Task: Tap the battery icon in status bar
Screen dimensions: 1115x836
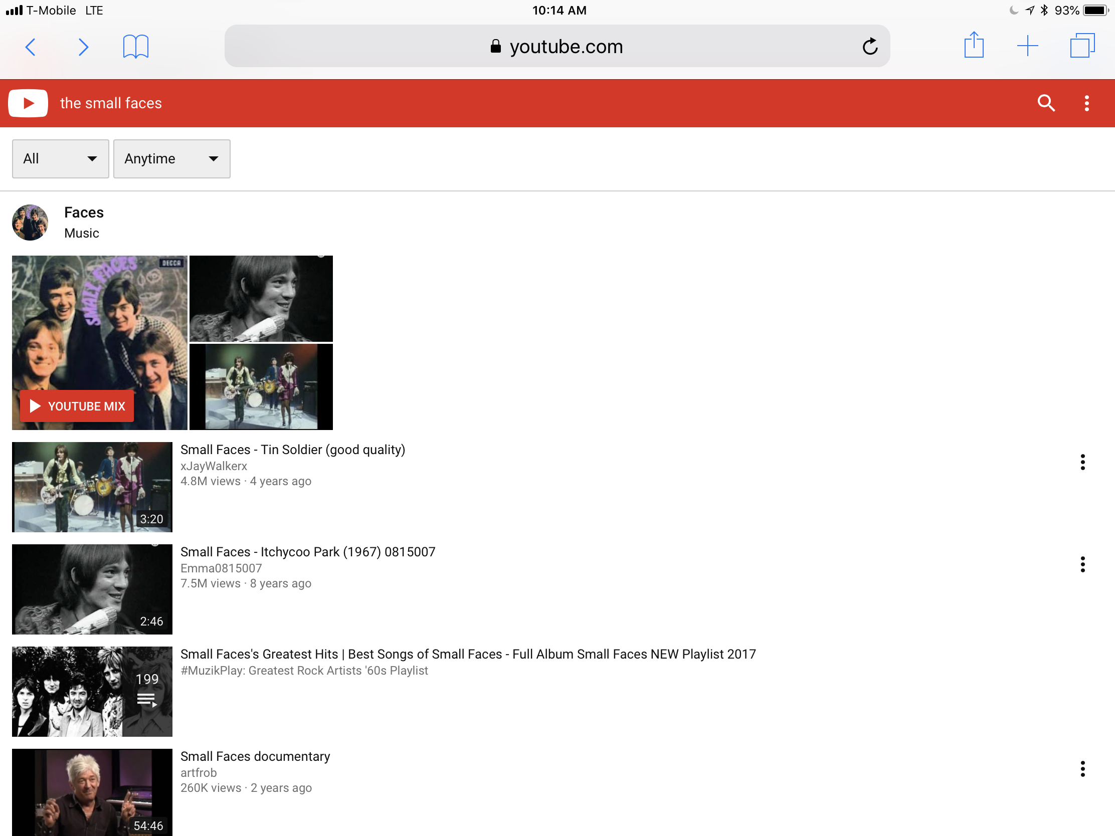Action: tap(1095, 10)
